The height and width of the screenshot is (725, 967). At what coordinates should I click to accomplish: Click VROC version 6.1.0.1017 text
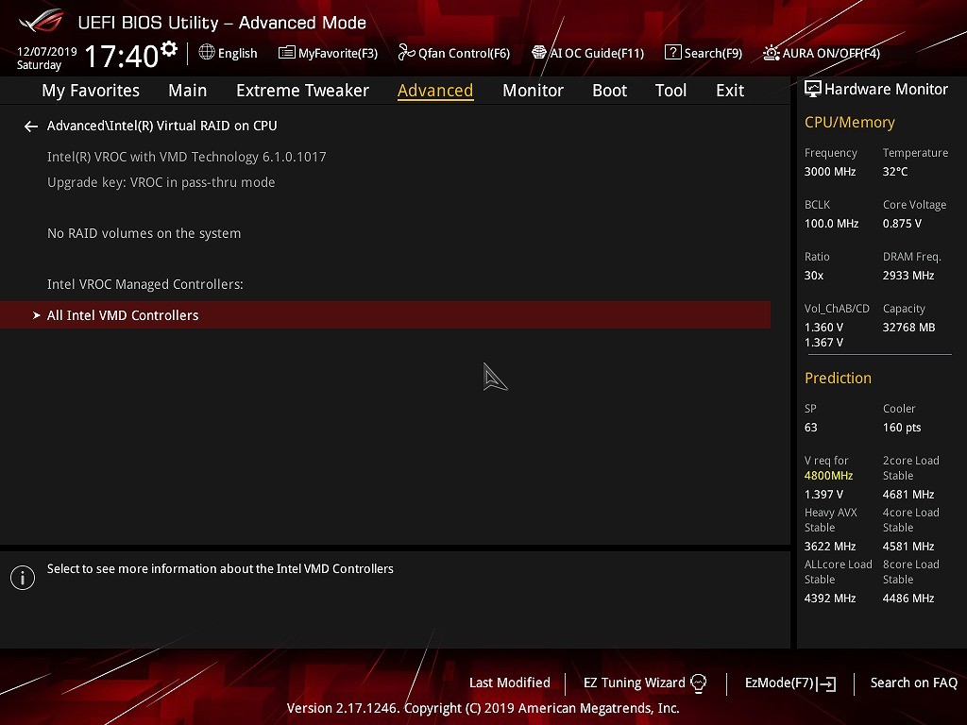(x=186, y=158)
